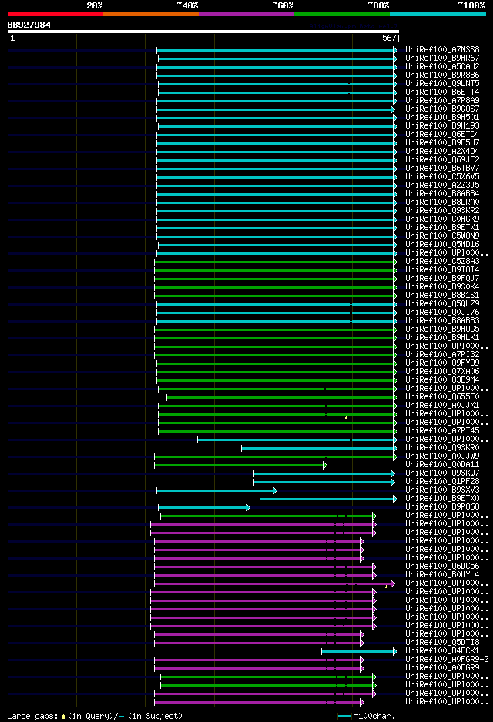This screenshot has width=493, height=722.
Task: Select hit UniRef100_B9H501
Action: [x=442, y=118]
